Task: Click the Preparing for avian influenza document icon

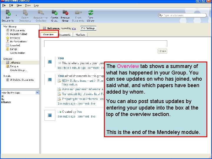Action: pos(59,99)
